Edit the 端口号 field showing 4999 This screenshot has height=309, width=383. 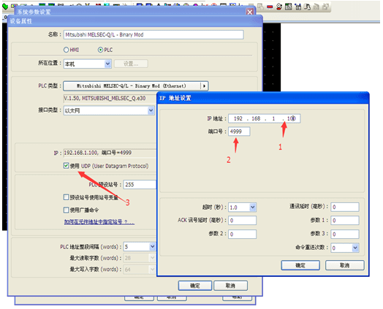(239, 131)
